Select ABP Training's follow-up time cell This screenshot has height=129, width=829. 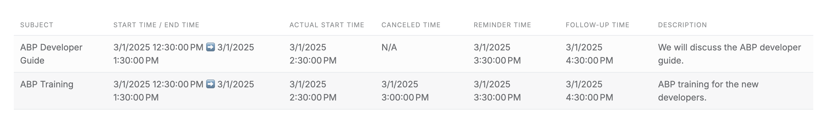coord(589,91)
